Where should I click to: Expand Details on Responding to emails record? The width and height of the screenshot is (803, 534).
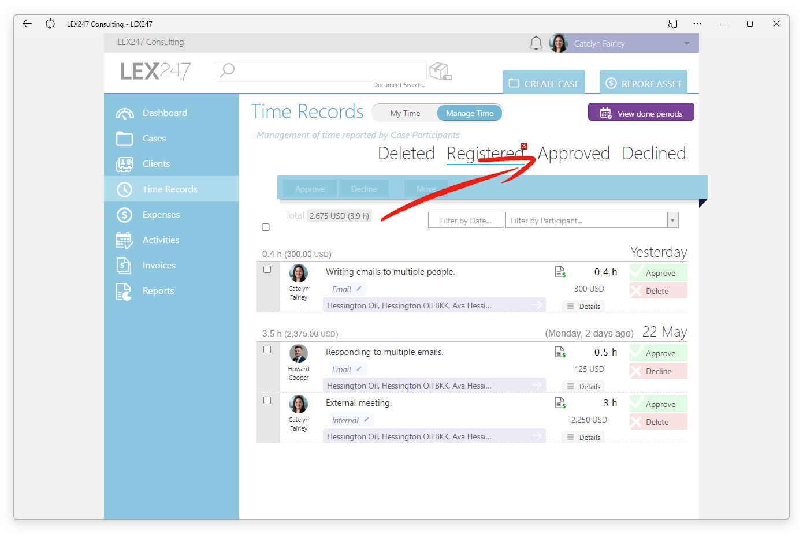click(x=583, y=387)
